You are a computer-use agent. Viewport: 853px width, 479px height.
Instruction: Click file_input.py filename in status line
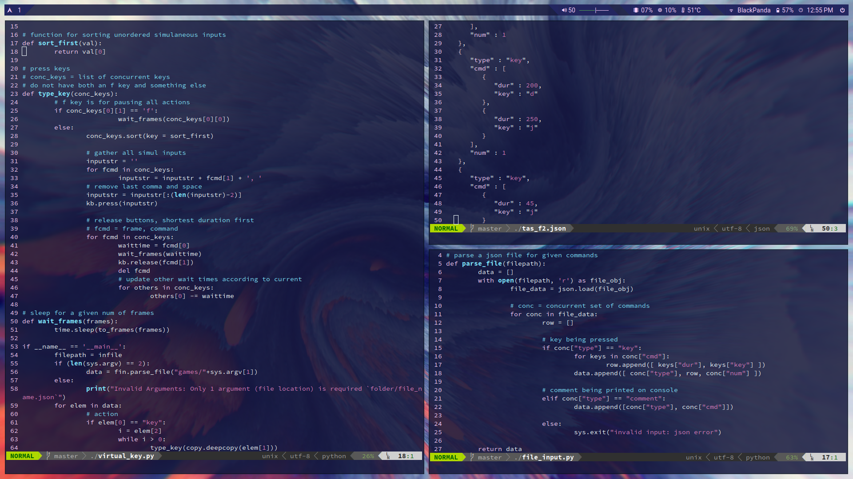(548, 457)
